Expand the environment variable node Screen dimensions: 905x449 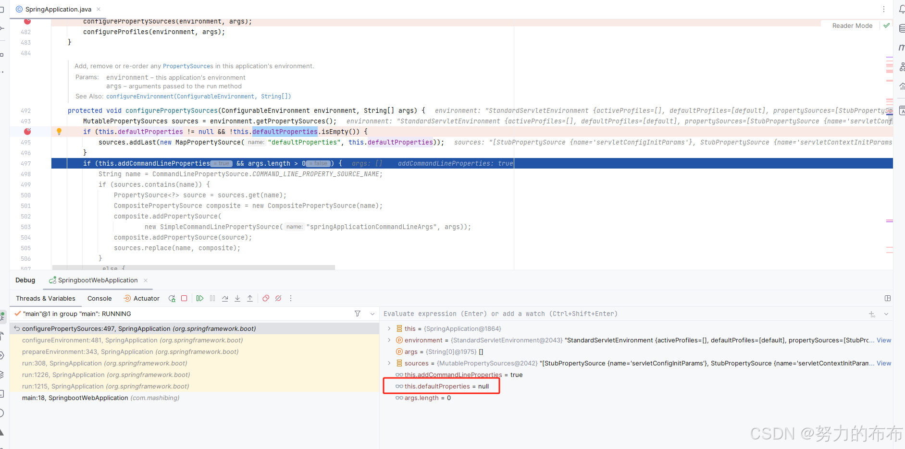click(389, 340)
